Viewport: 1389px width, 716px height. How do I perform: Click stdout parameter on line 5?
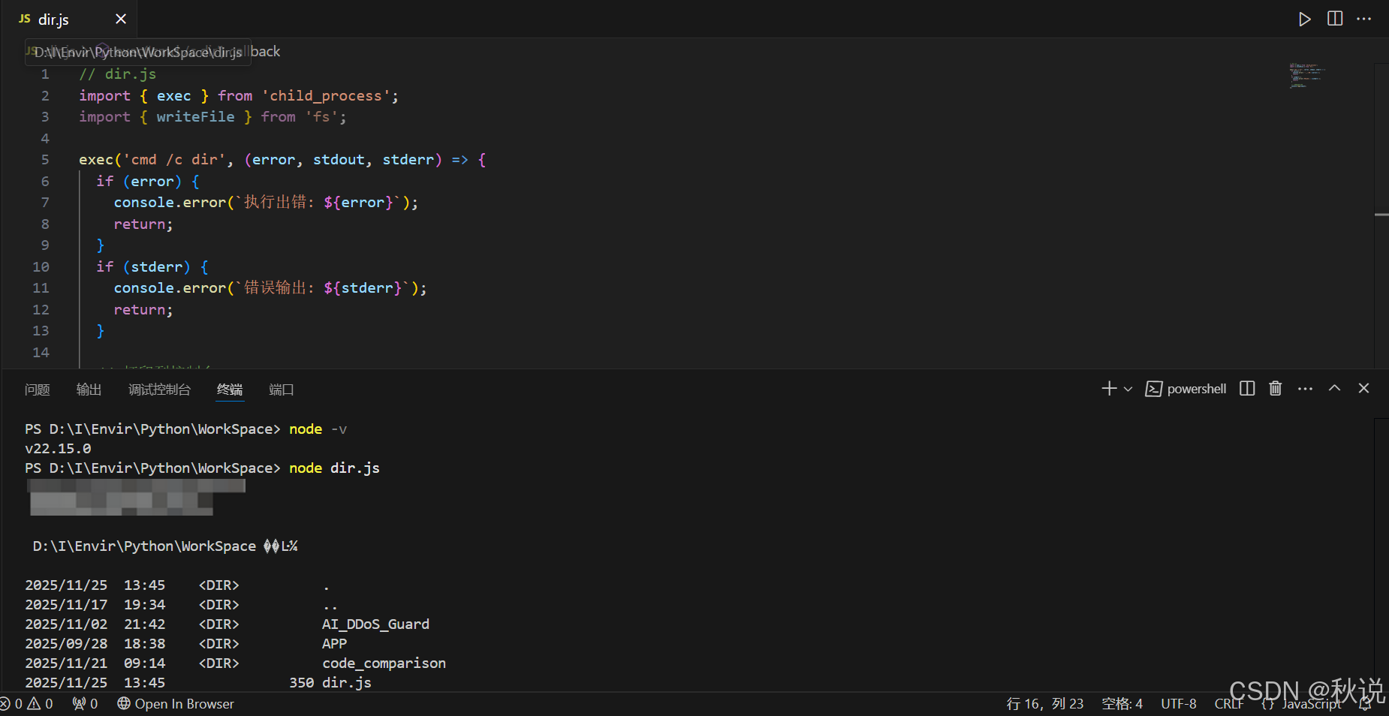click(339, 160)
